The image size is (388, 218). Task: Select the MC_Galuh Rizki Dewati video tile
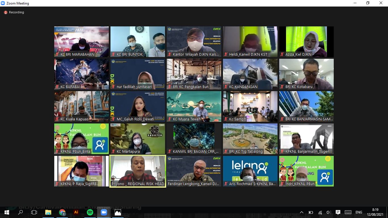138,106
